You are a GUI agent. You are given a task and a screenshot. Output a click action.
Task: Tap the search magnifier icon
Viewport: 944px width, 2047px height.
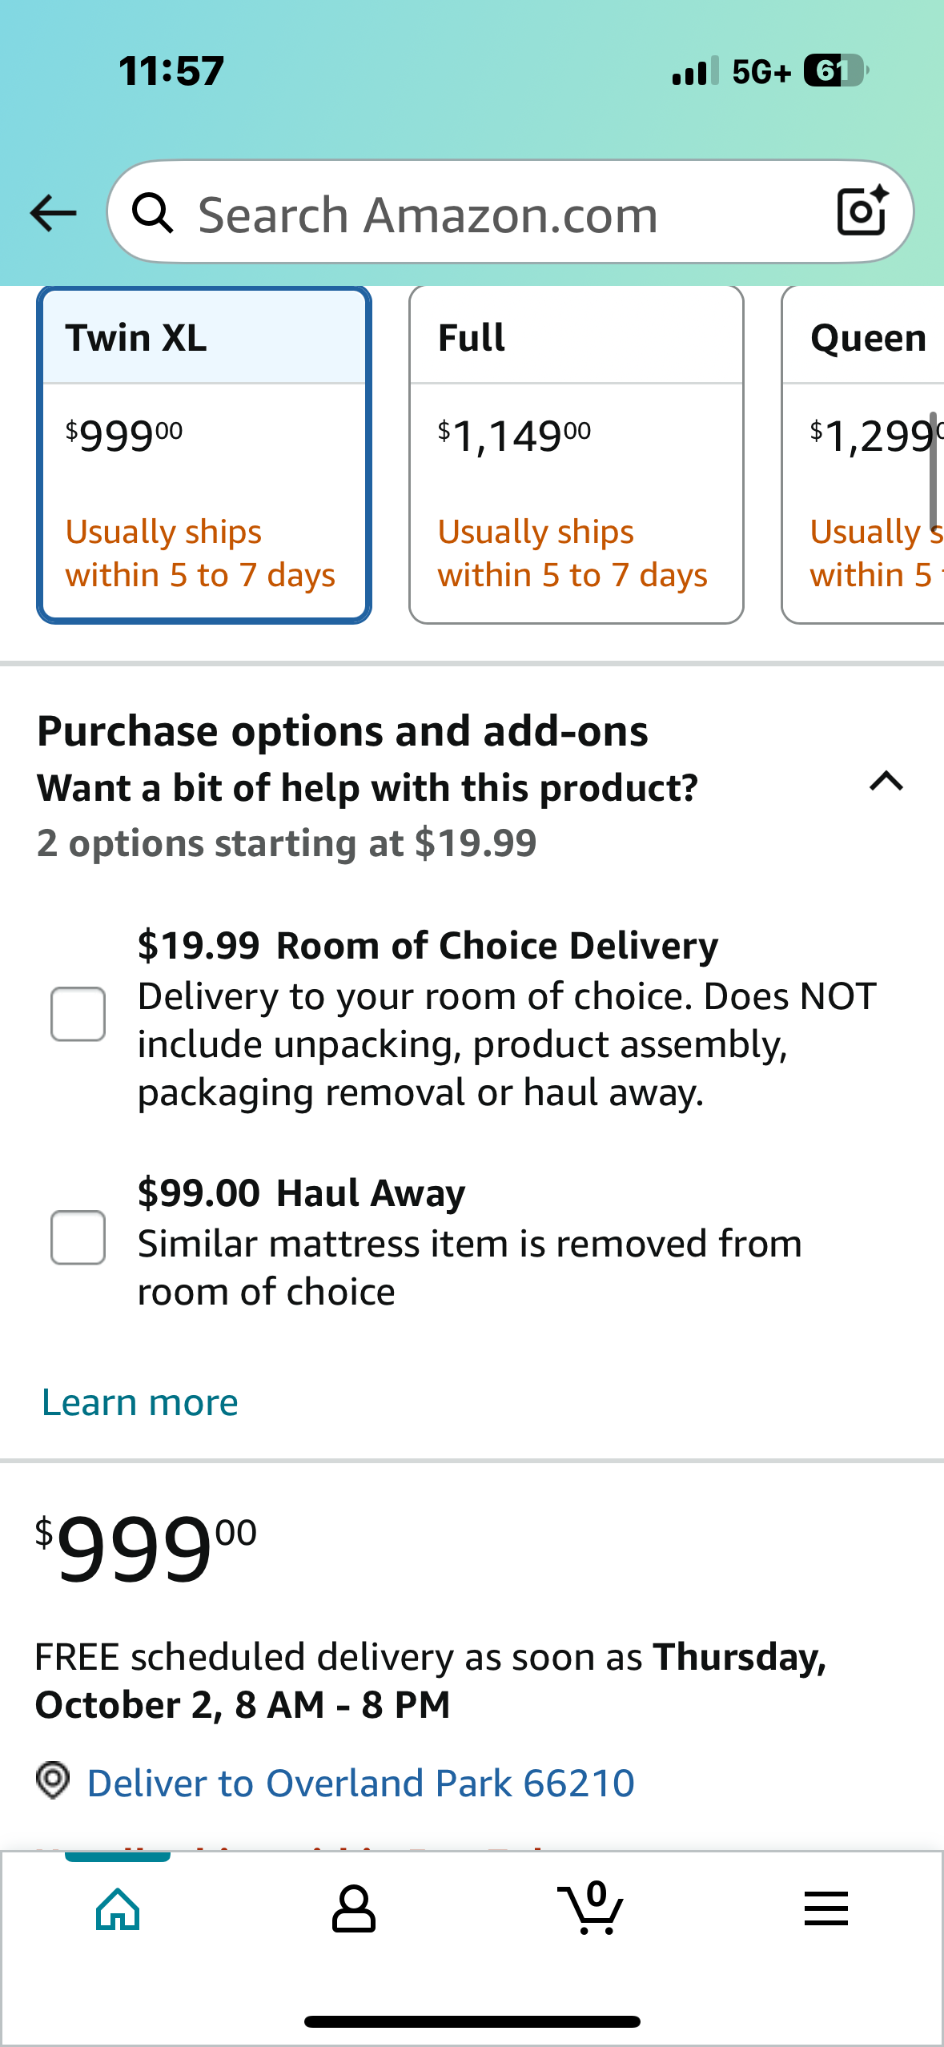click(152, 213)
